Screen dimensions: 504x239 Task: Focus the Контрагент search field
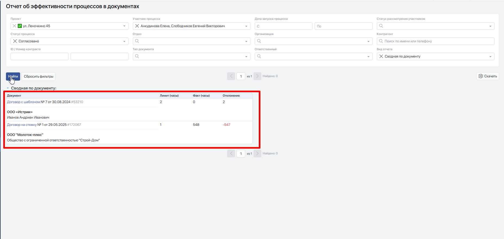coord(436,41)
